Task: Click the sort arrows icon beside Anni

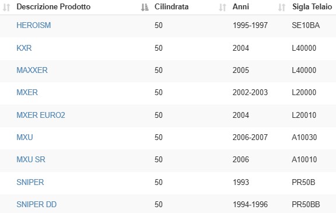Action: 222,7
